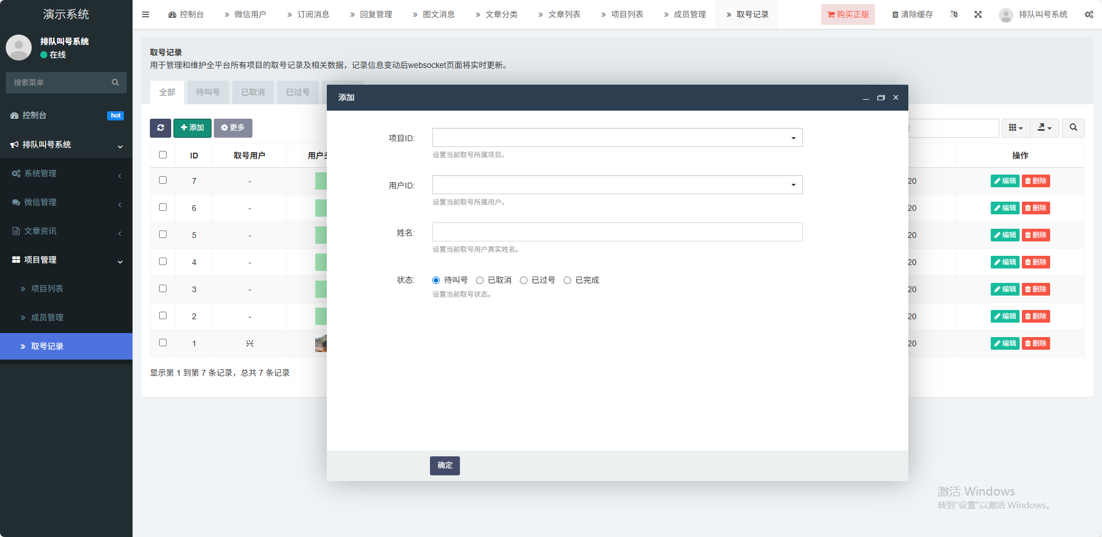The image size is (1102, 537).
Task: Click the language switch icon
Action: (x=954, y=14)
